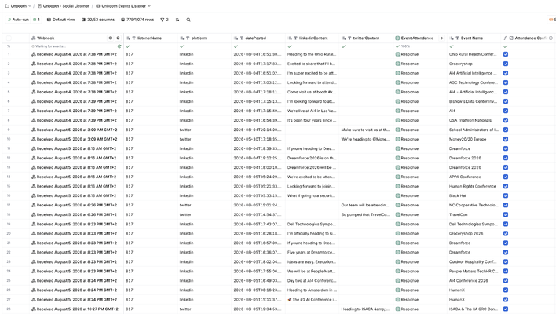Viewport: 556px width, 314px height.
Task: Open the Default view selector
Action: pyautogui.click(x=61, y=20)
